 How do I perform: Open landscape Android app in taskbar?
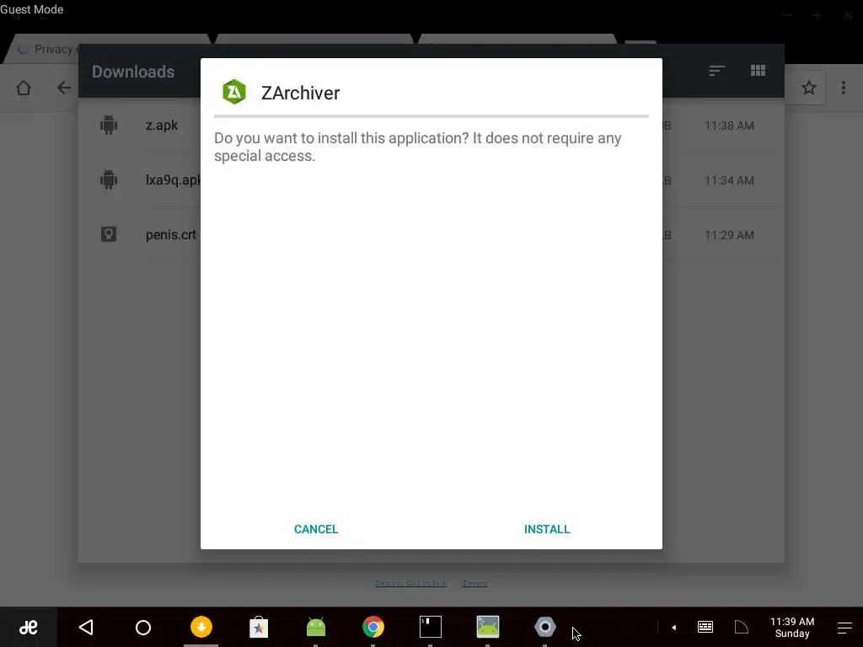click(488, 627)
